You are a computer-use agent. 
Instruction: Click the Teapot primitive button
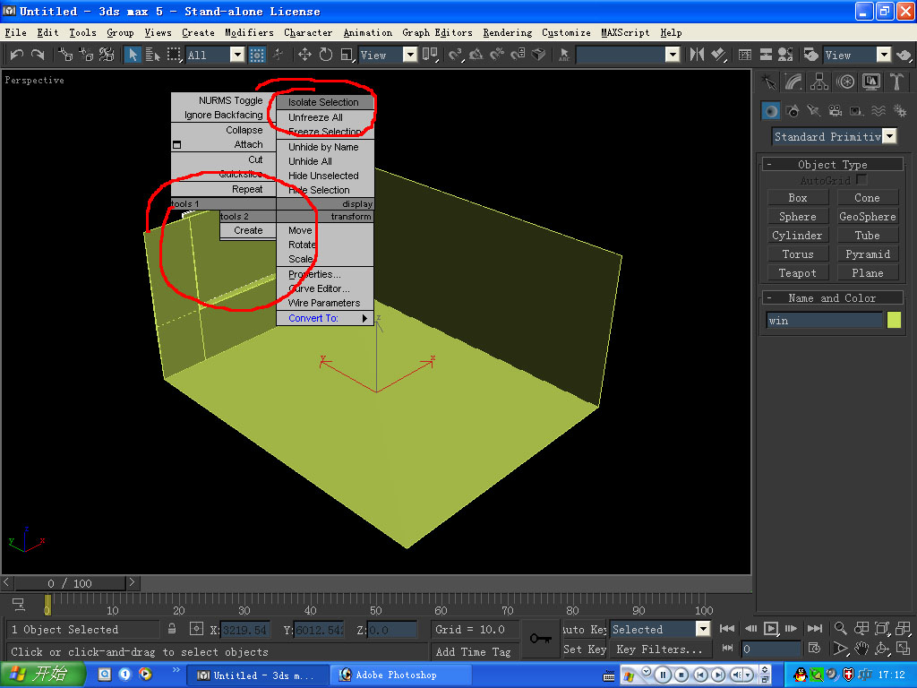(798, 272)
